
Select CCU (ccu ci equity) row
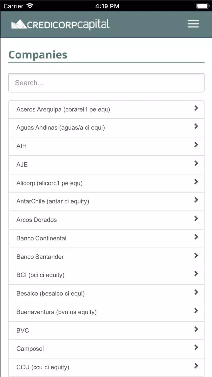coord(106,367)
